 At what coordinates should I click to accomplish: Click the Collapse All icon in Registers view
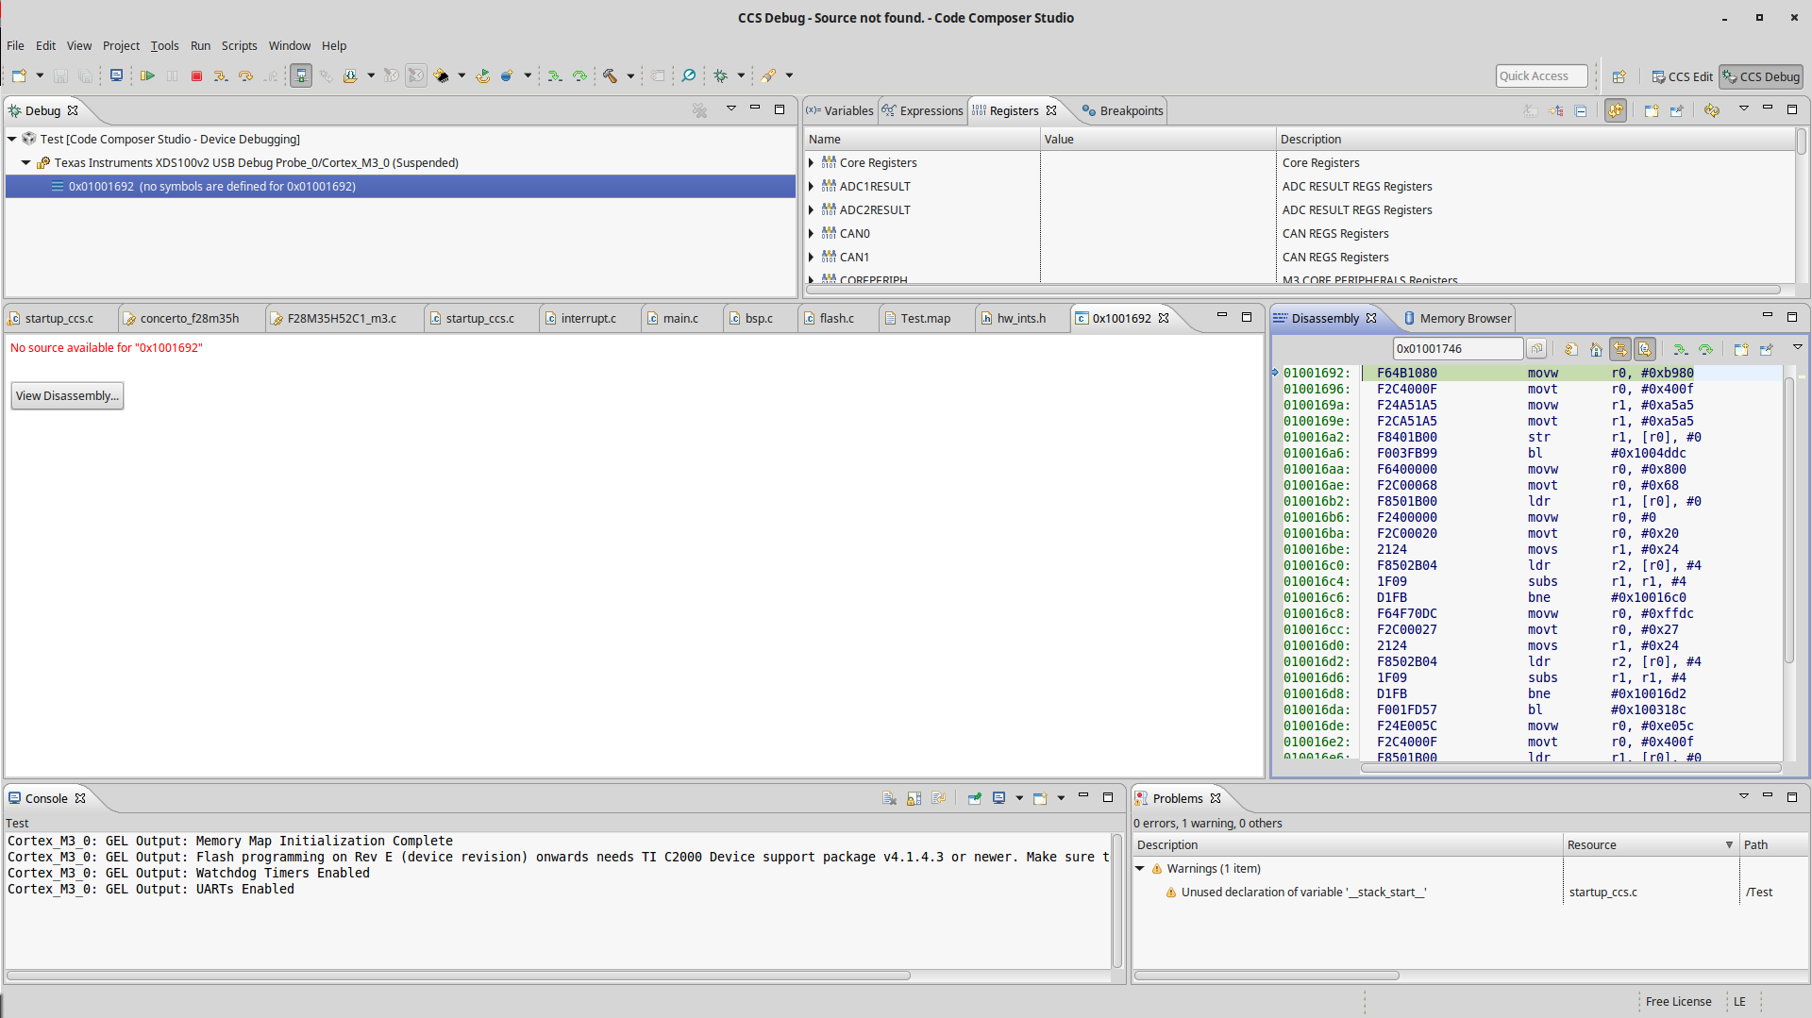(x=1581, y=110)
